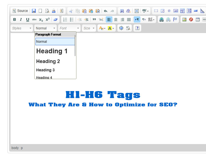This screenshot has width=206, height=156.
Task: Open the Normal paragraph format dropdown
Action: click(46, 28)
